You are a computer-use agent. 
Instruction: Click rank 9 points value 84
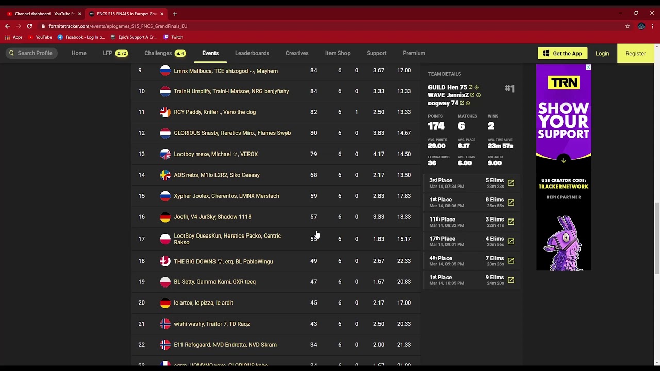(x=313, y=70)
